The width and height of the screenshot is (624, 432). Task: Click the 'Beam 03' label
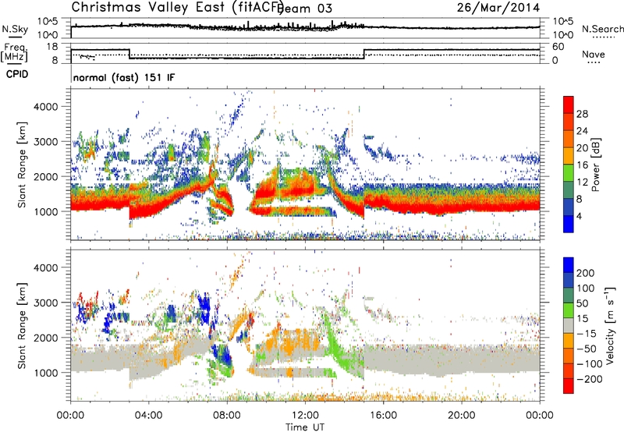coord(304,9)
